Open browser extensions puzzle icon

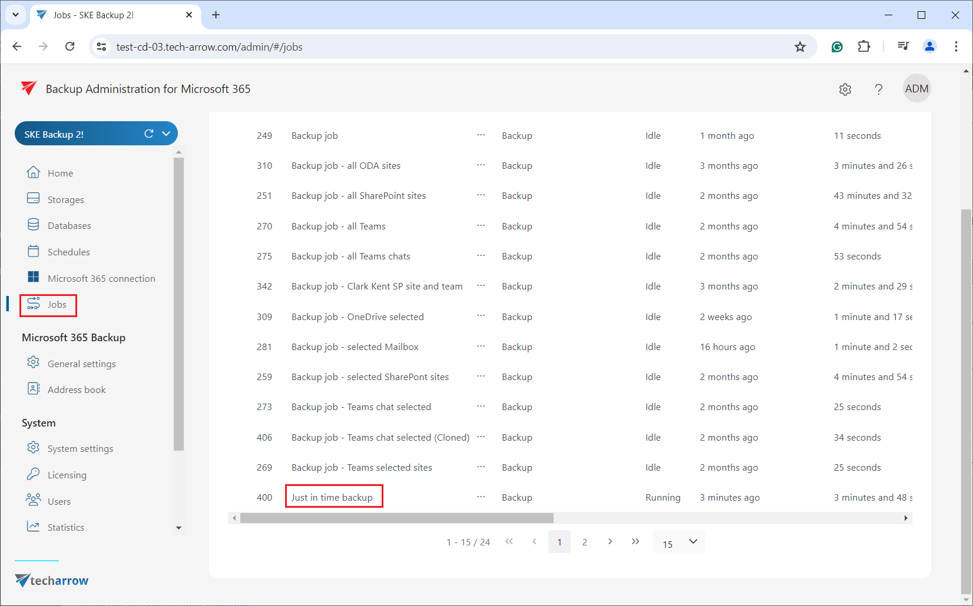tap(864, 46)
